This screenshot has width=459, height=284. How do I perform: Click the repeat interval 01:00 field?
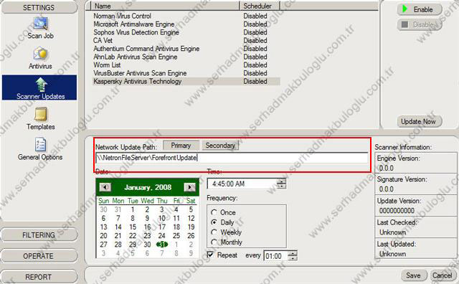tap(275, 256)
